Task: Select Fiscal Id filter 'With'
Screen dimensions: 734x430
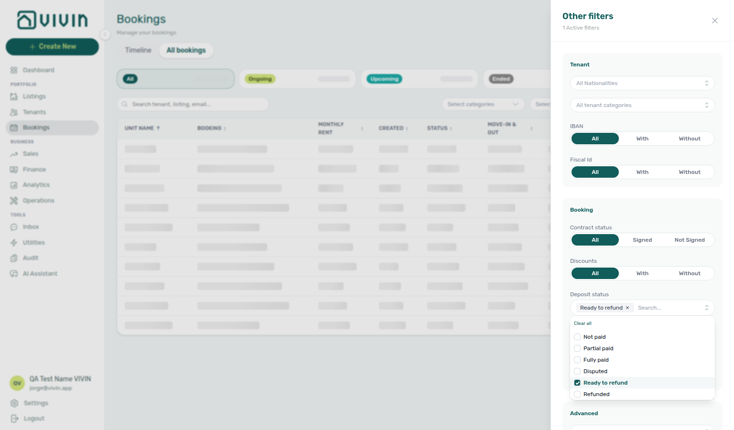Action: pyautogui.click(x=642, y=172)
